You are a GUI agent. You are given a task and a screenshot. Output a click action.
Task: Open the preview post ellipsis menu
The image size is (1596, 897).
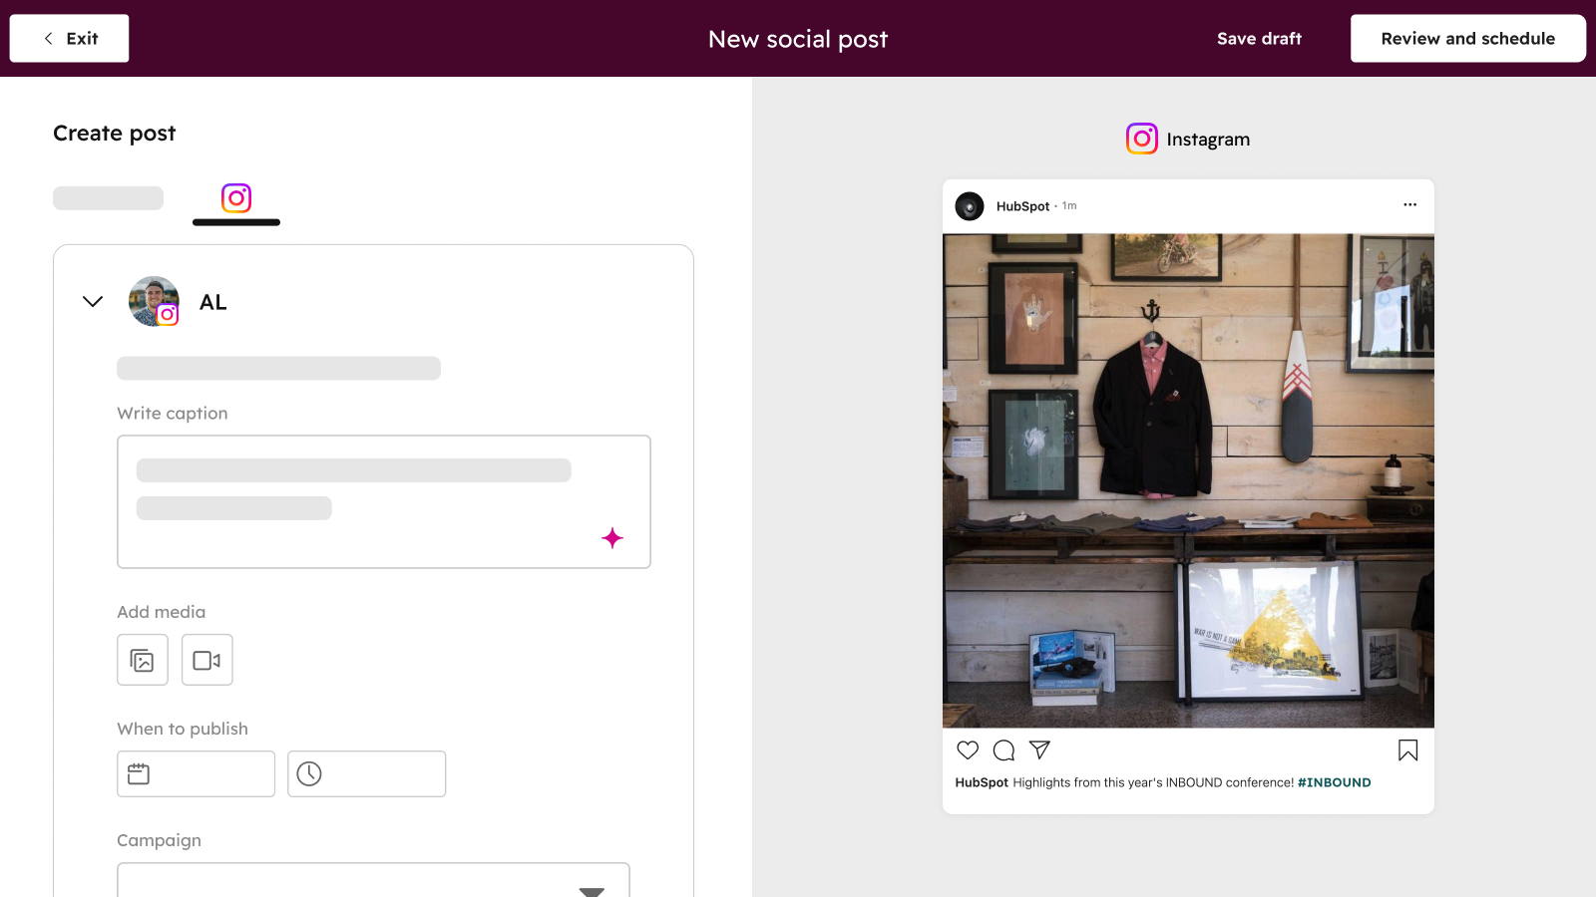[1409, 204]
